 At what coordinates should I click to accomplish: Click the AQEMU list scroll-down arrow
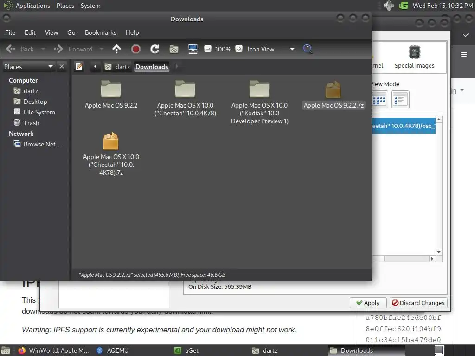click(x=439, y=252)
